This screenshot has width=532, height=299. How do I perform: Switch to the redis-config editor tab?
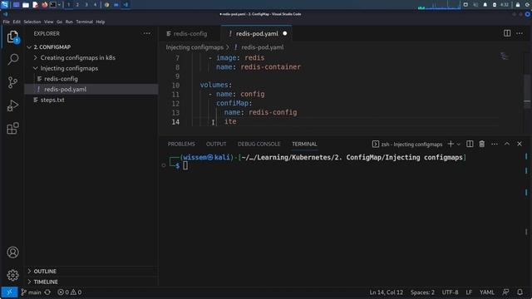[x=190, y=33]
